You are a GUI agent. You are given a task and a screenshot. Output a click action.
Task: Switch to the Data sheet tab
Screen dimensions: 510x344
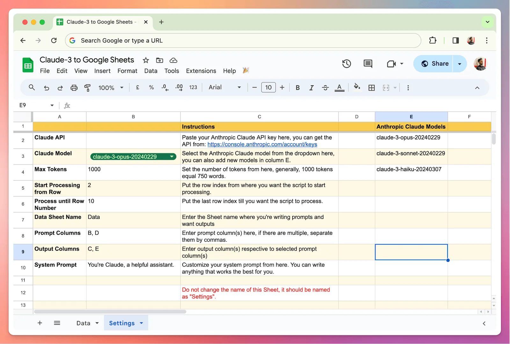(83, 323)
